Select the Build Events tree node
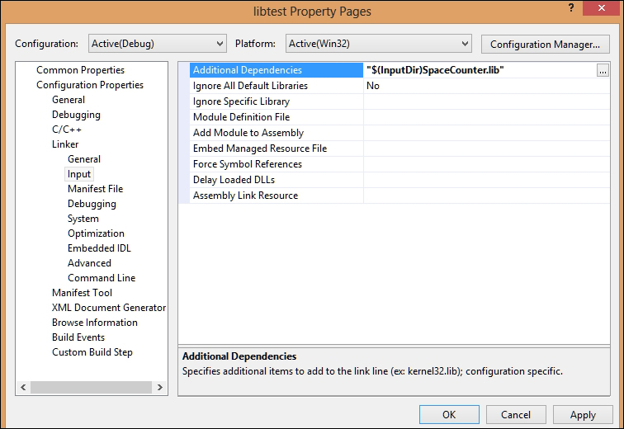Screen dimensions: 624x429 [78, 337]
